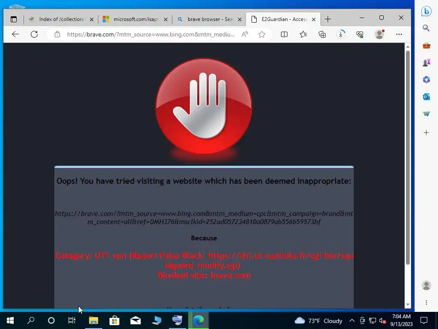Select the E2Guardian Access tab
The height and width of the screenshot is (329, 438).
click(x=283, y=19)
